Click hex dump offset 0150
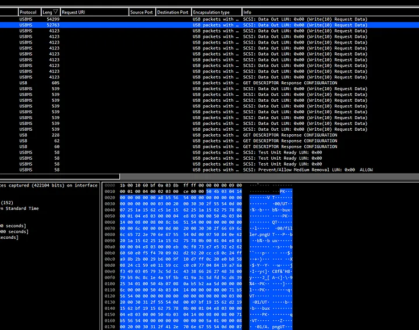 pos(109,314)
